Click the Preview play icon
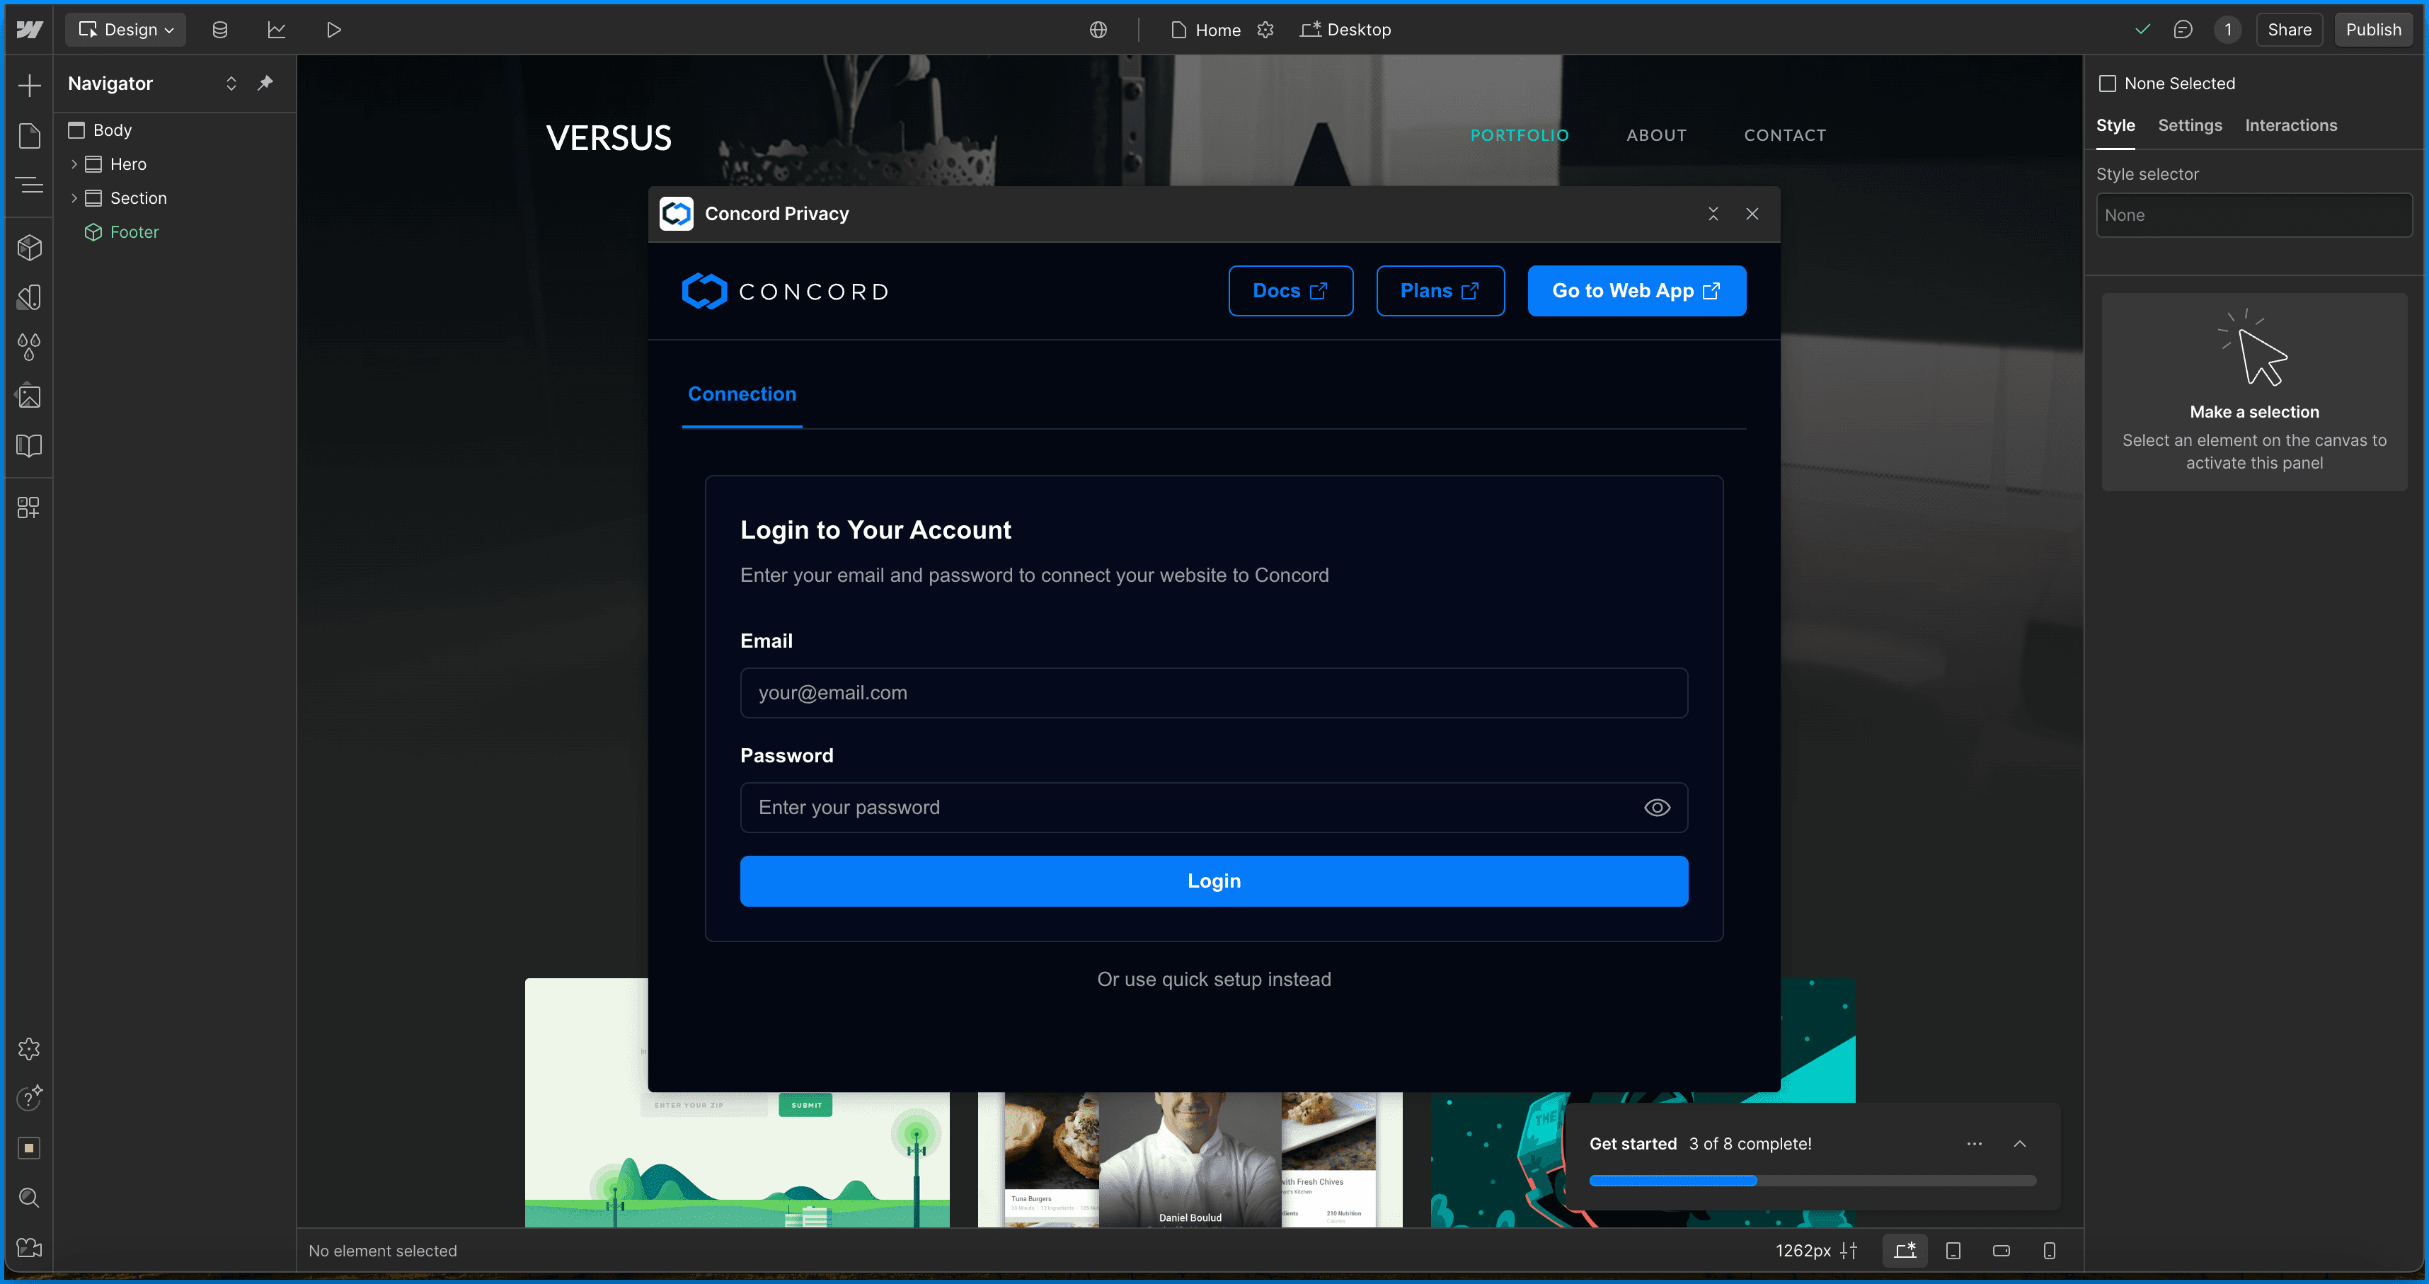The width and height of the screenshot is (2429, 1284). click(333, 30)
